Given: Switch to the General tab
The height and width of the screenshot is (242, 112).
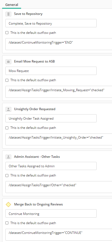Looking at the screenshot, I should [x=12, y=5].
